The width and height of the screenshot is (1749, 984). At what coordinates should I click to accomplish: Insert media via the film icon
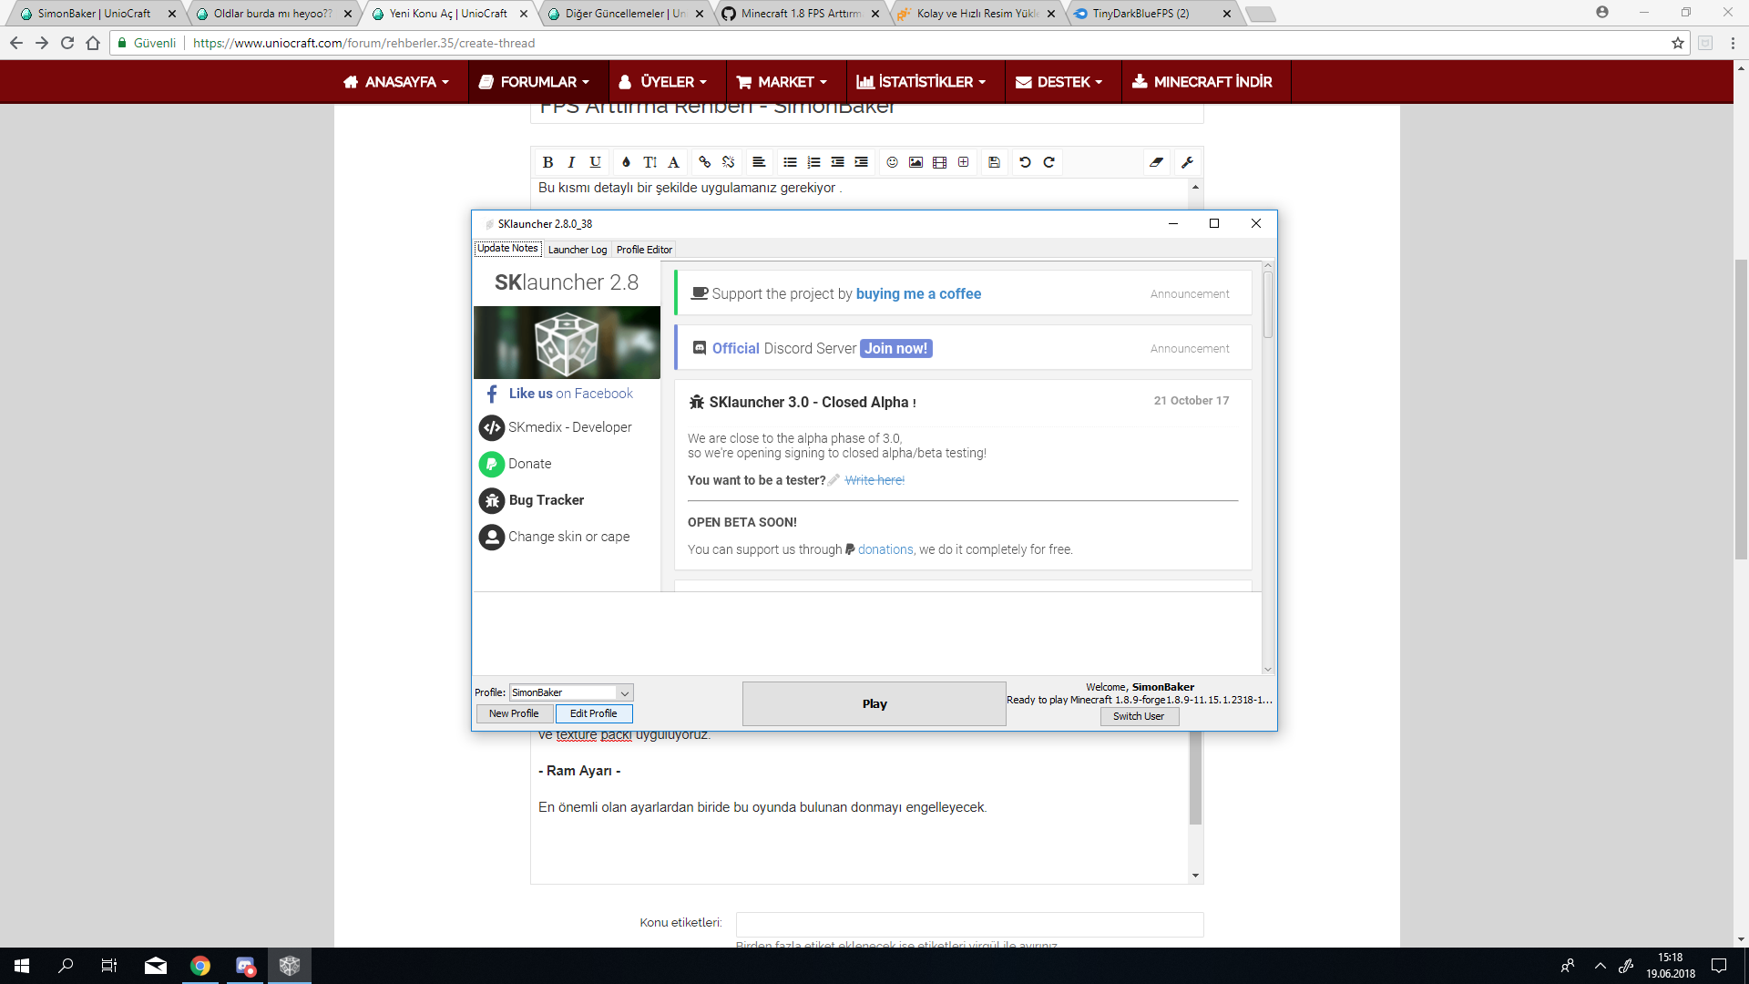(939, 162)
